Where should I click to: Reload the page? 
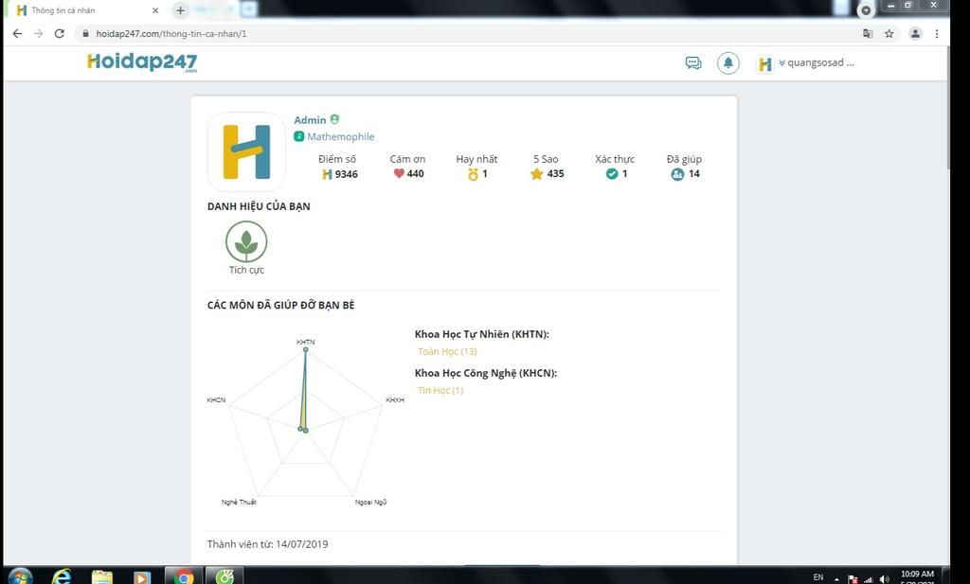coord(60,33)
